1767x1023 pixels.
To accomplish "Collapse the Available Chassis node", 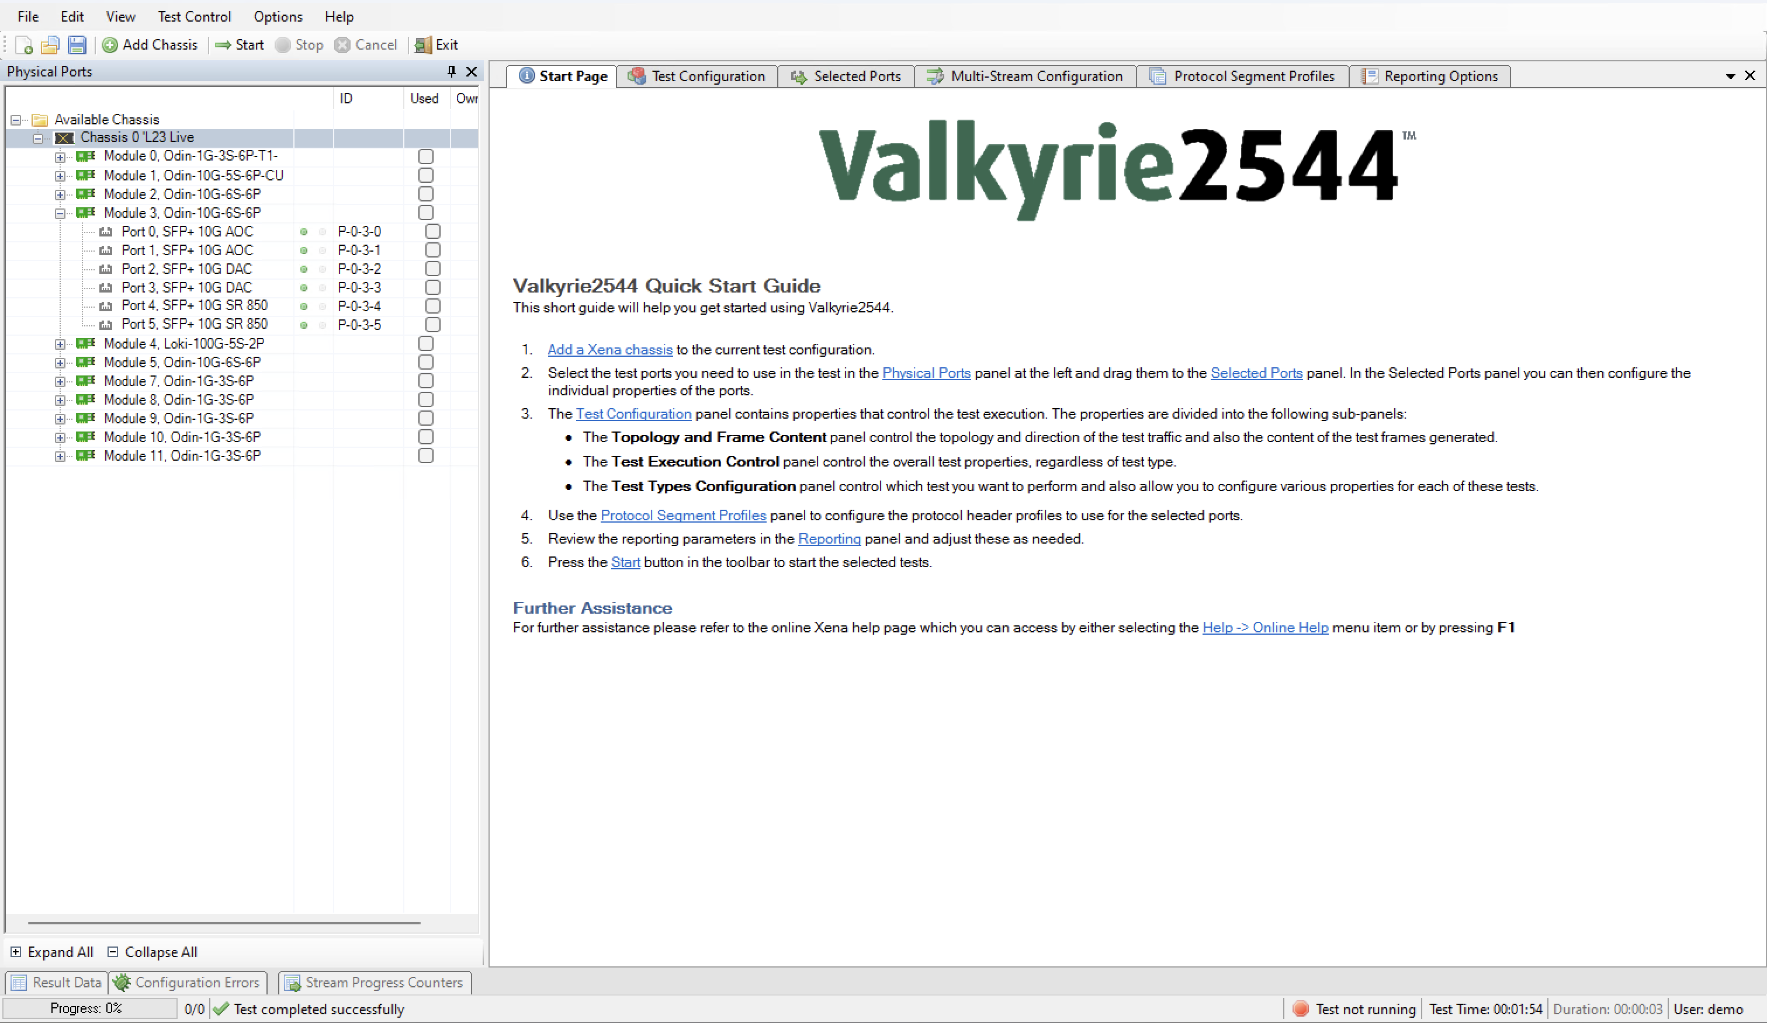I will point(15,120).
